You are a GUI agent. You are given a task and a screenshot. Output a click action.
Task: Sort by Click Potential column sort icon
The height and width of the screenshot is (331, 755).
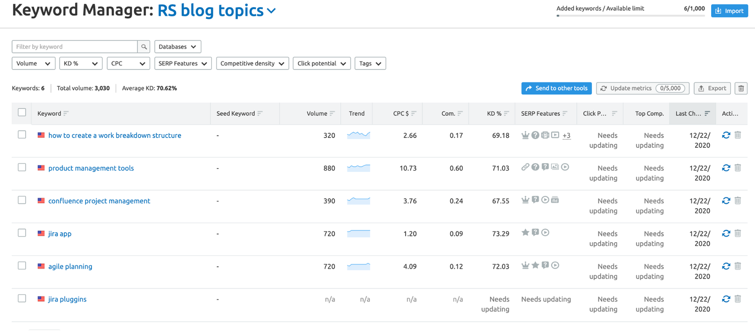[614, 113]
